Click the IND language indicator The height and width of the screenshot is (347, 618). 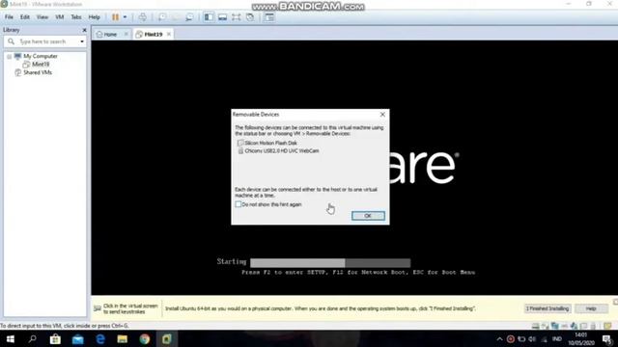tap(557, 338)
